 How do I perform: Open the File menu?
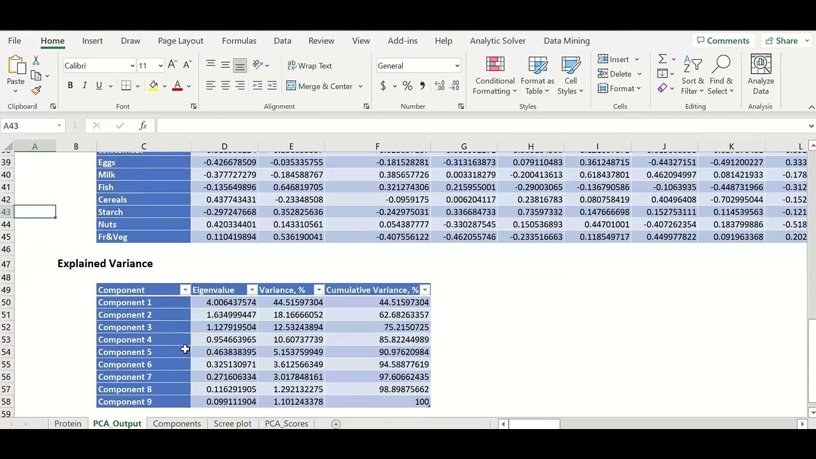tap(15, 41)
